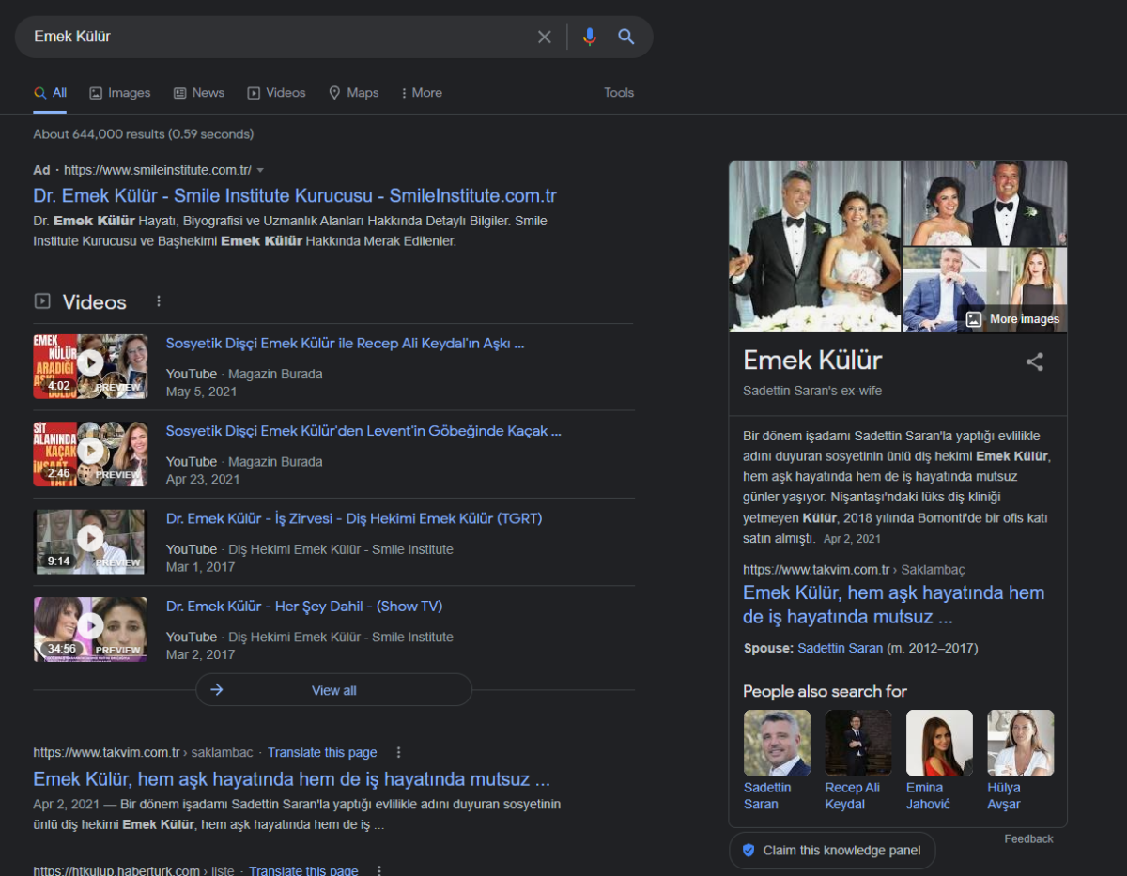Open three-dot menu of takvim.com.tr result
Image resolution: width=1127 pixels, height=876 pixels.
(398, 752)
